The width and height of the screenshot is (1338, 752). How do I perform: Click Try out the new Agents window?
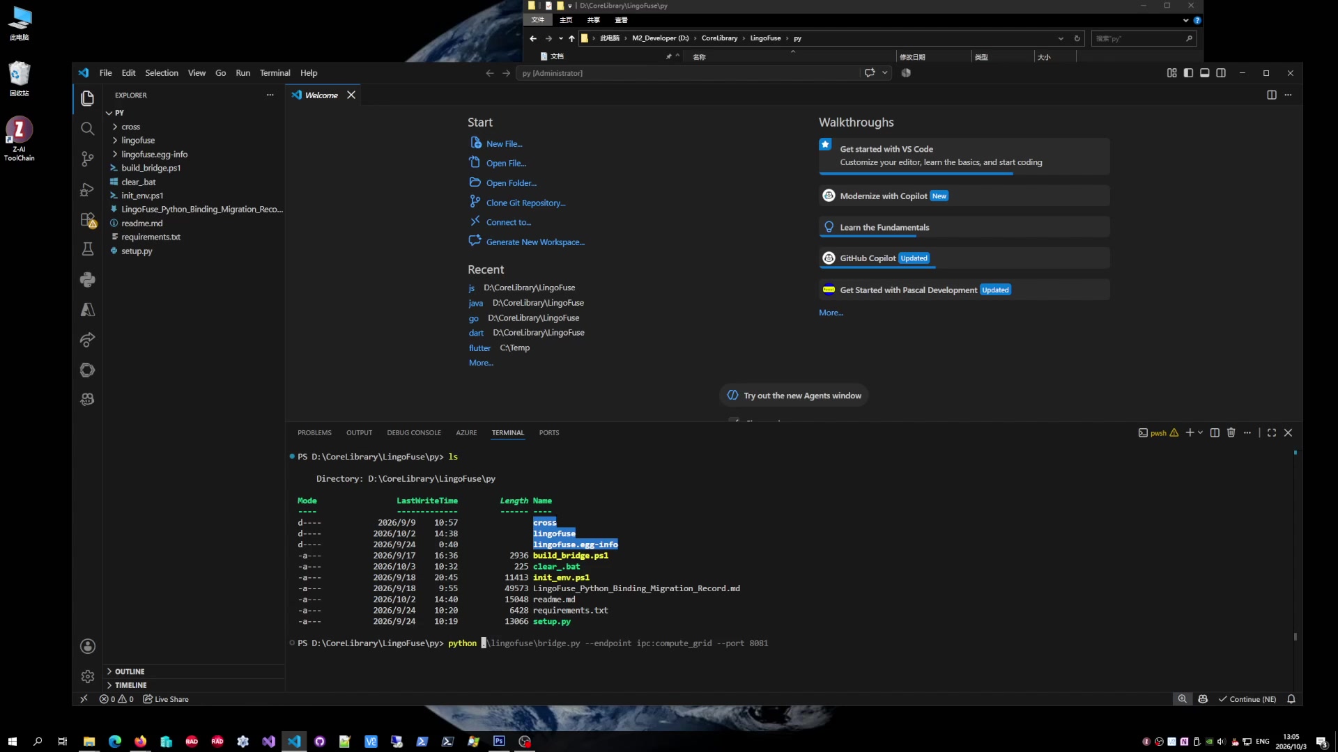(794, 395)
